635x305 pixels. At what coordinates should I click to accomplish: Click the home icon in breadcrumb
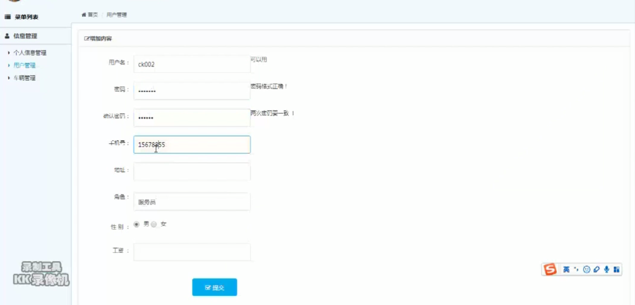tap(84, 15)
